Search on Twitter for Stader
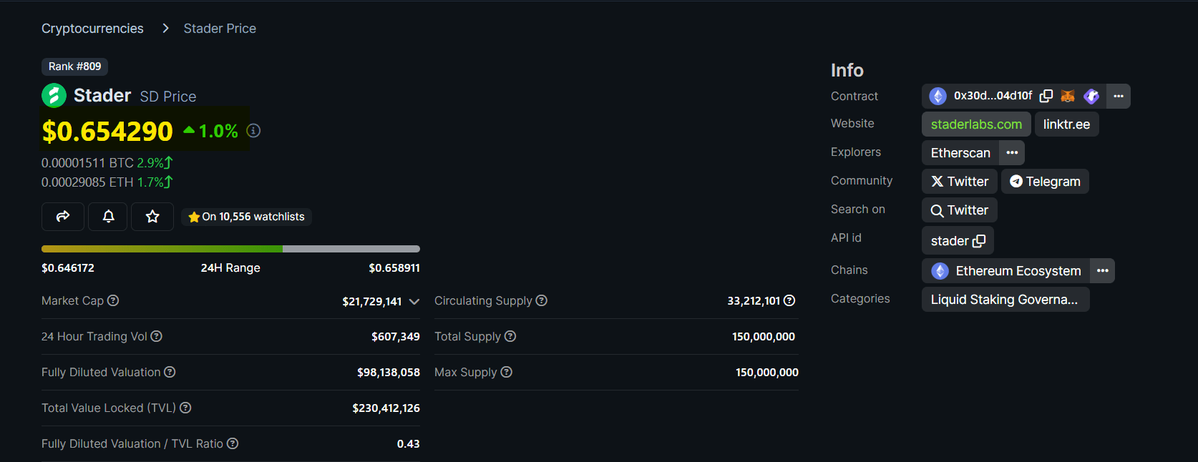Image resolution: width=1198 pixels, height=462 pixels. pyautogui.click(x=959, y=210)
